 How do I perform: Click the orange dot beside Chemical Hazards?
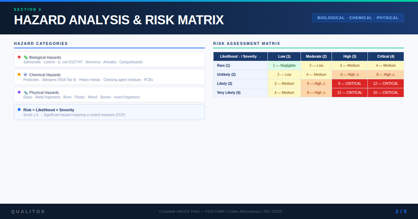[x=19, y=74]
